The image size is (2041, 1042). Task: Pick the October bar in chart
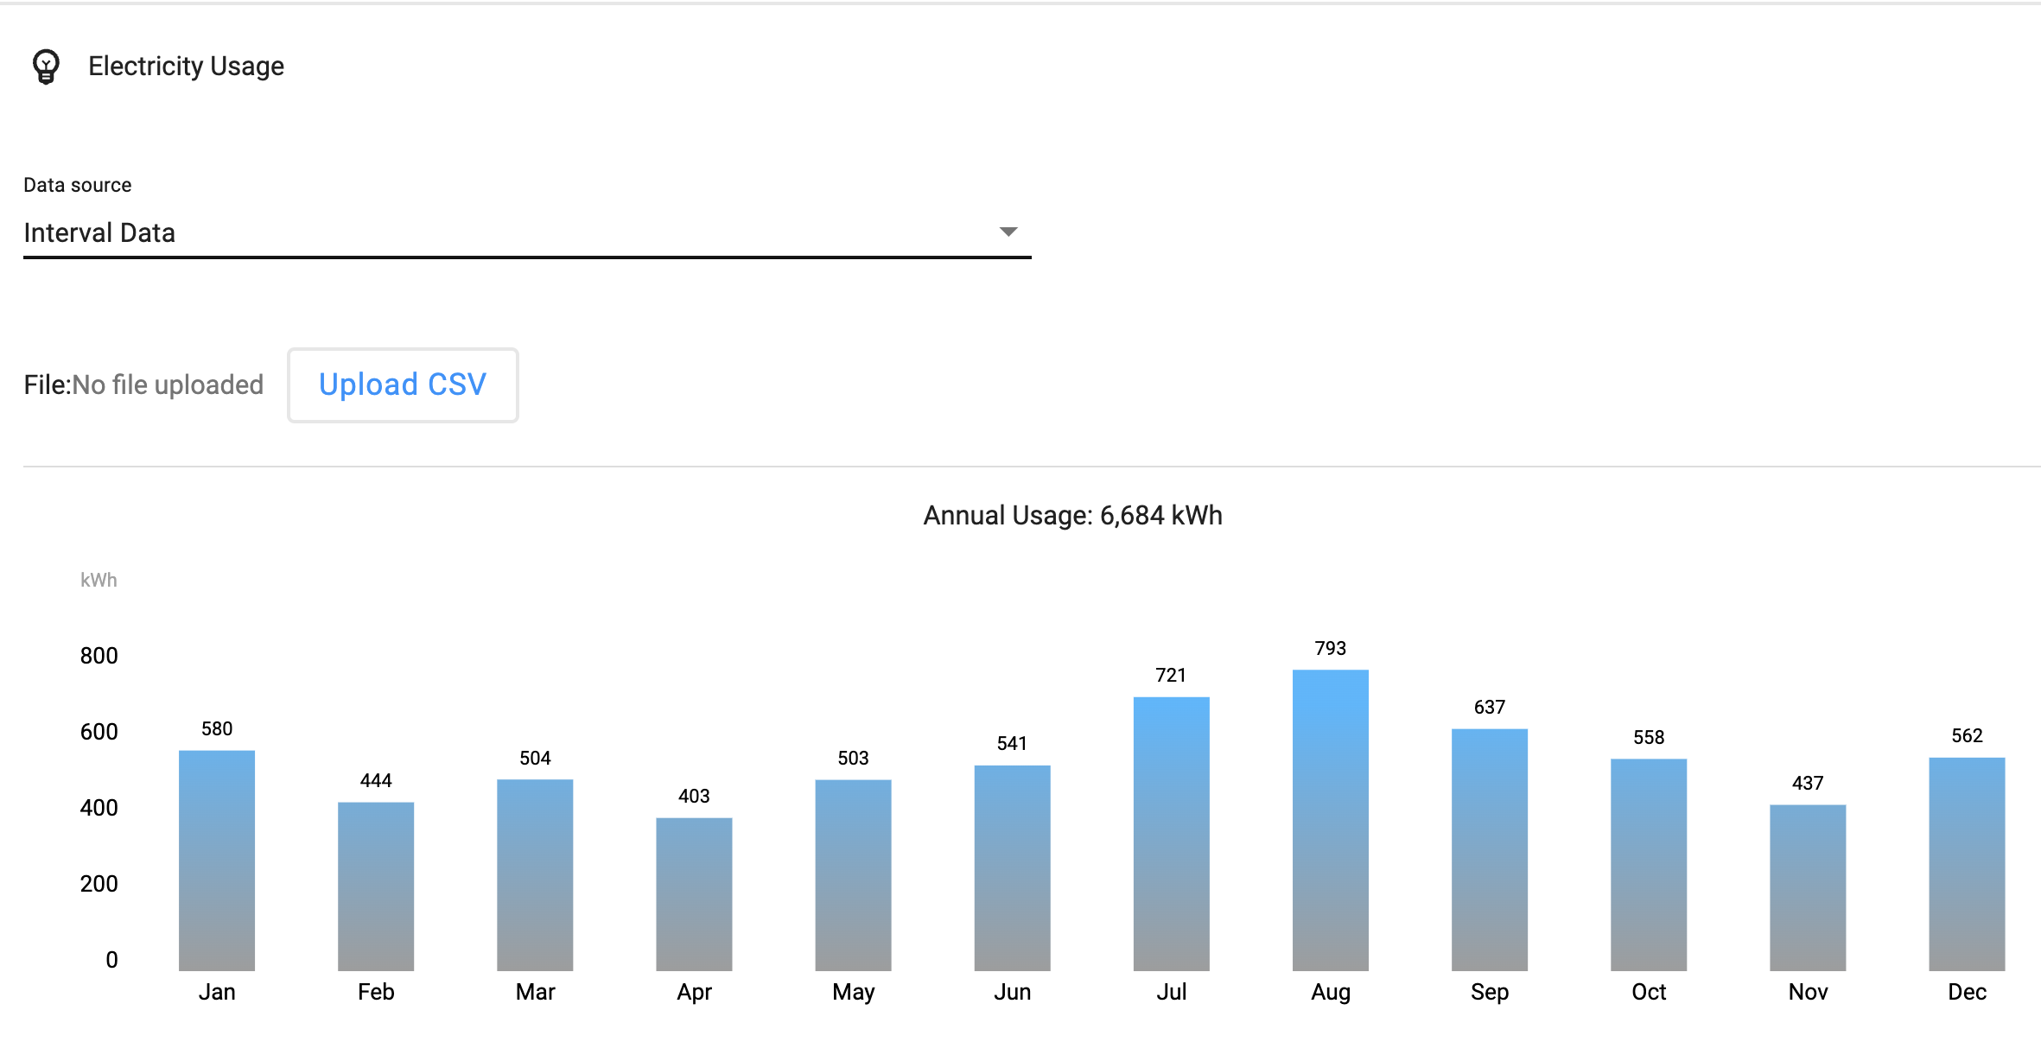pyautogui.click(x=1648, y=865)
